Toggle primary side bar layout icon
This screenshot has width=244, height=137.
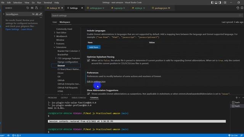[212, 3]
